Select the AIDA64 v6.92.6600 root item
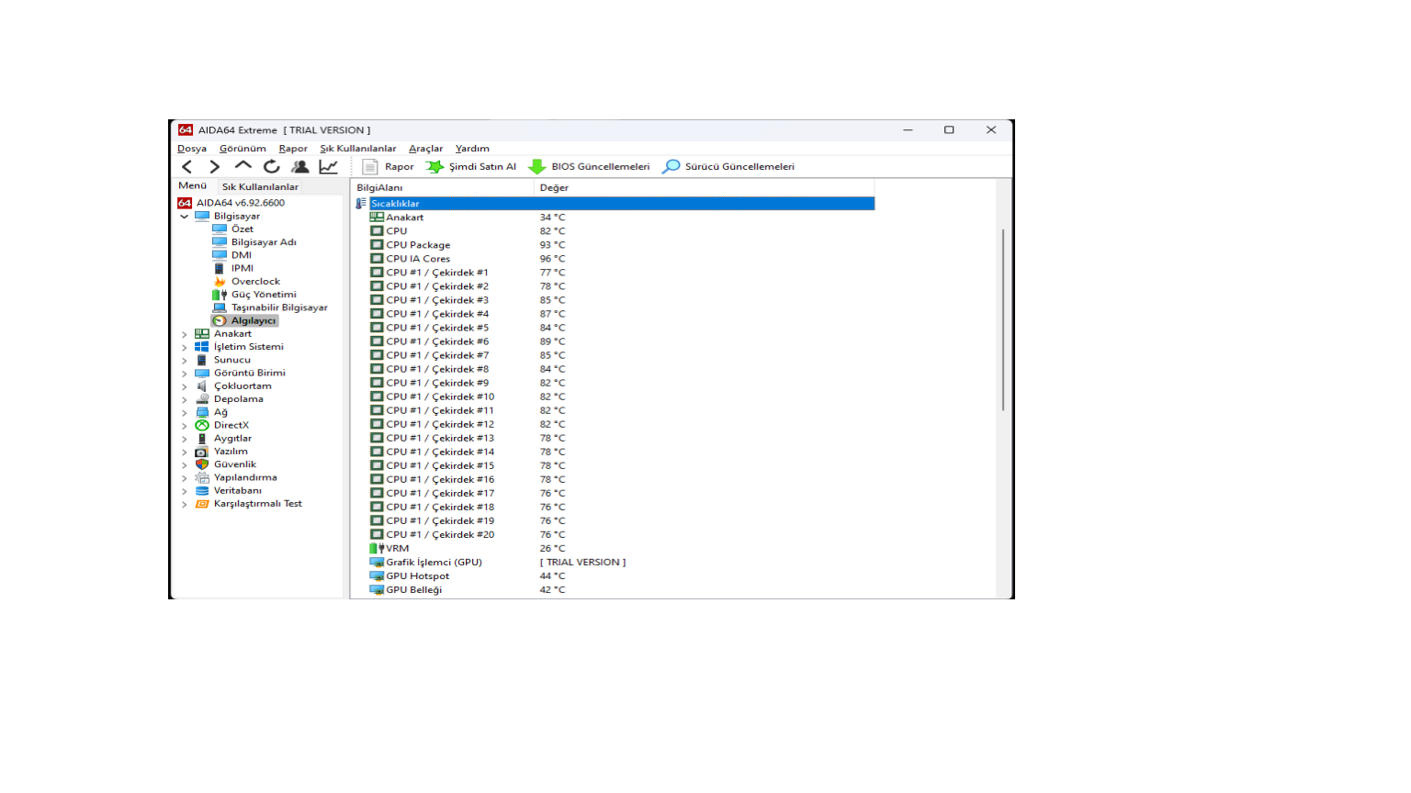The image size is (1411, 793). 231,203
